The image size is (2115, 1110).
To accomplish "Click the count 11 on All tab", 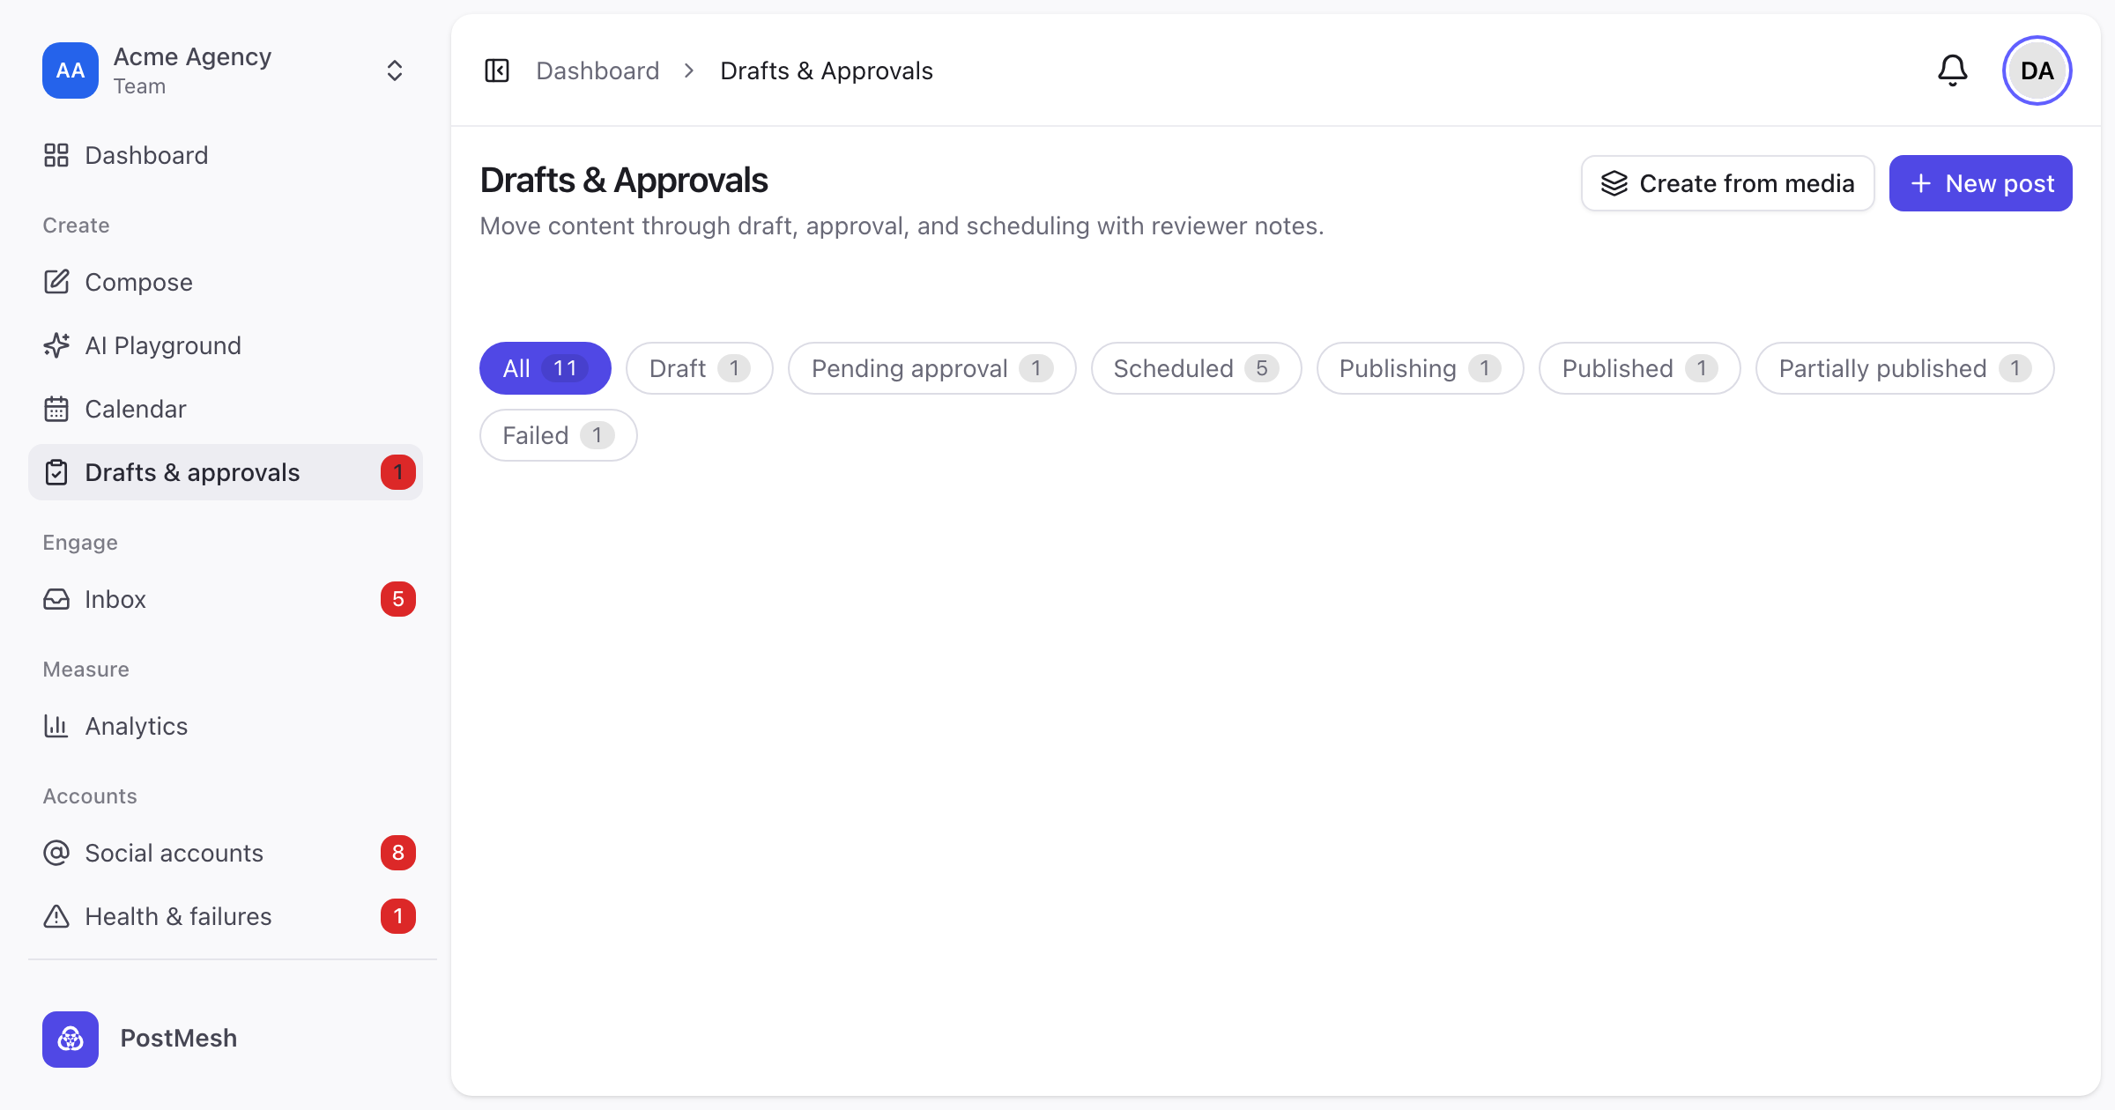I will tap(565, 368).
